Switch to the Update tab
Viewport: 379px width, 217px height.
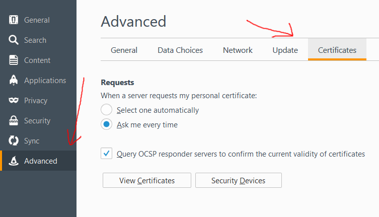click(x=285, y=50)
